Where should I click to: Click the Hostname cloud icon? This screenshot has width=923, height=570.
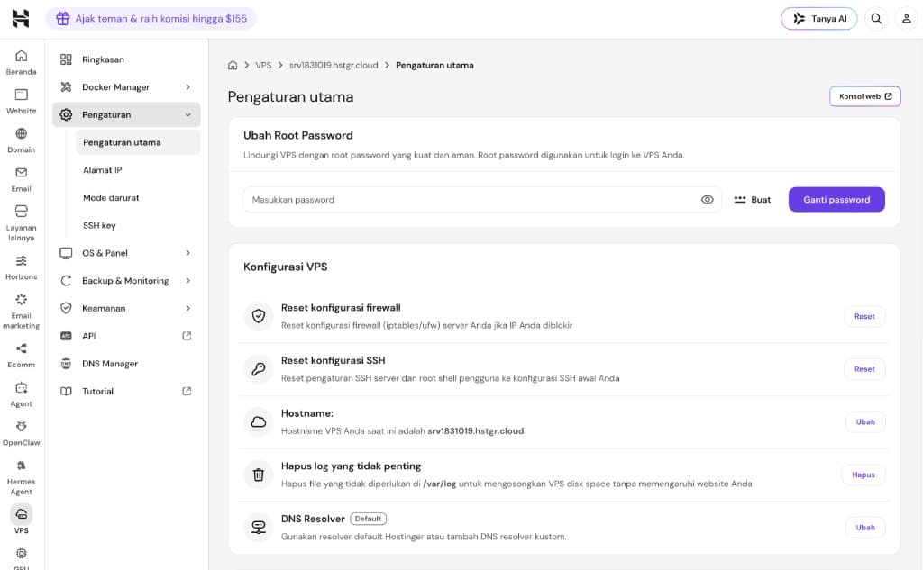[x=259, y=422]
